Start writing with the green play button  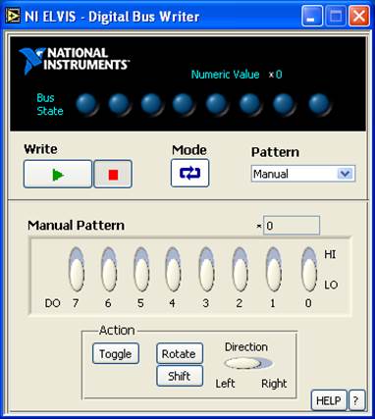(x=58, y=174)
